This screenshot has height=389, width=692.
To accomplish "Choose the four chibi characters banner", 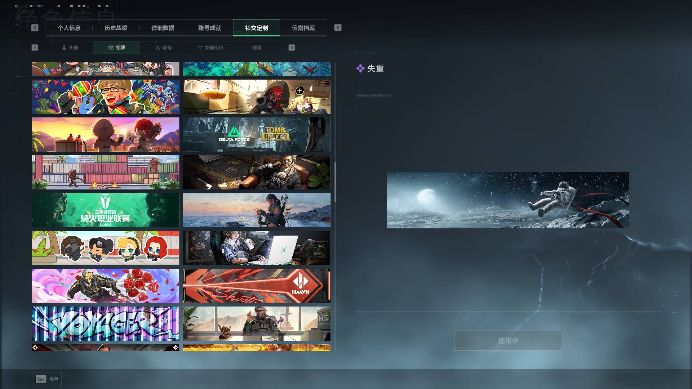I will (105, 248).
